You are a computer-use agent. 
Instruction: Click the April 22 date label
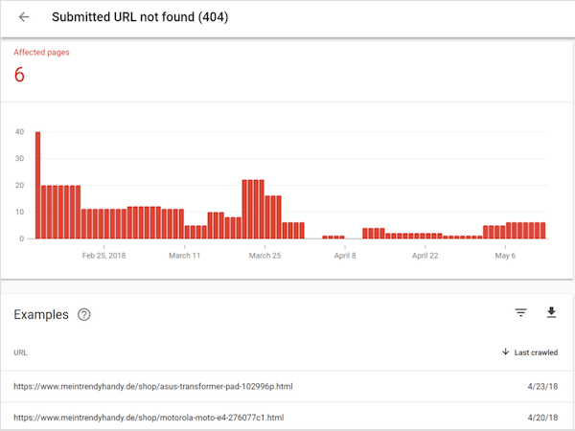(425, 256)
